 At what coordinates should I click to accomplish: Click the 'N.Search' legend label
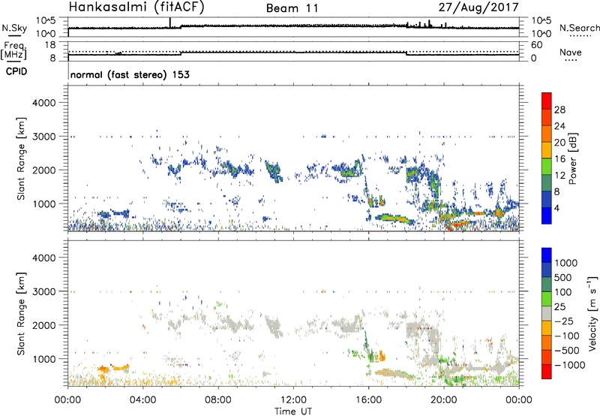point(579,28)
